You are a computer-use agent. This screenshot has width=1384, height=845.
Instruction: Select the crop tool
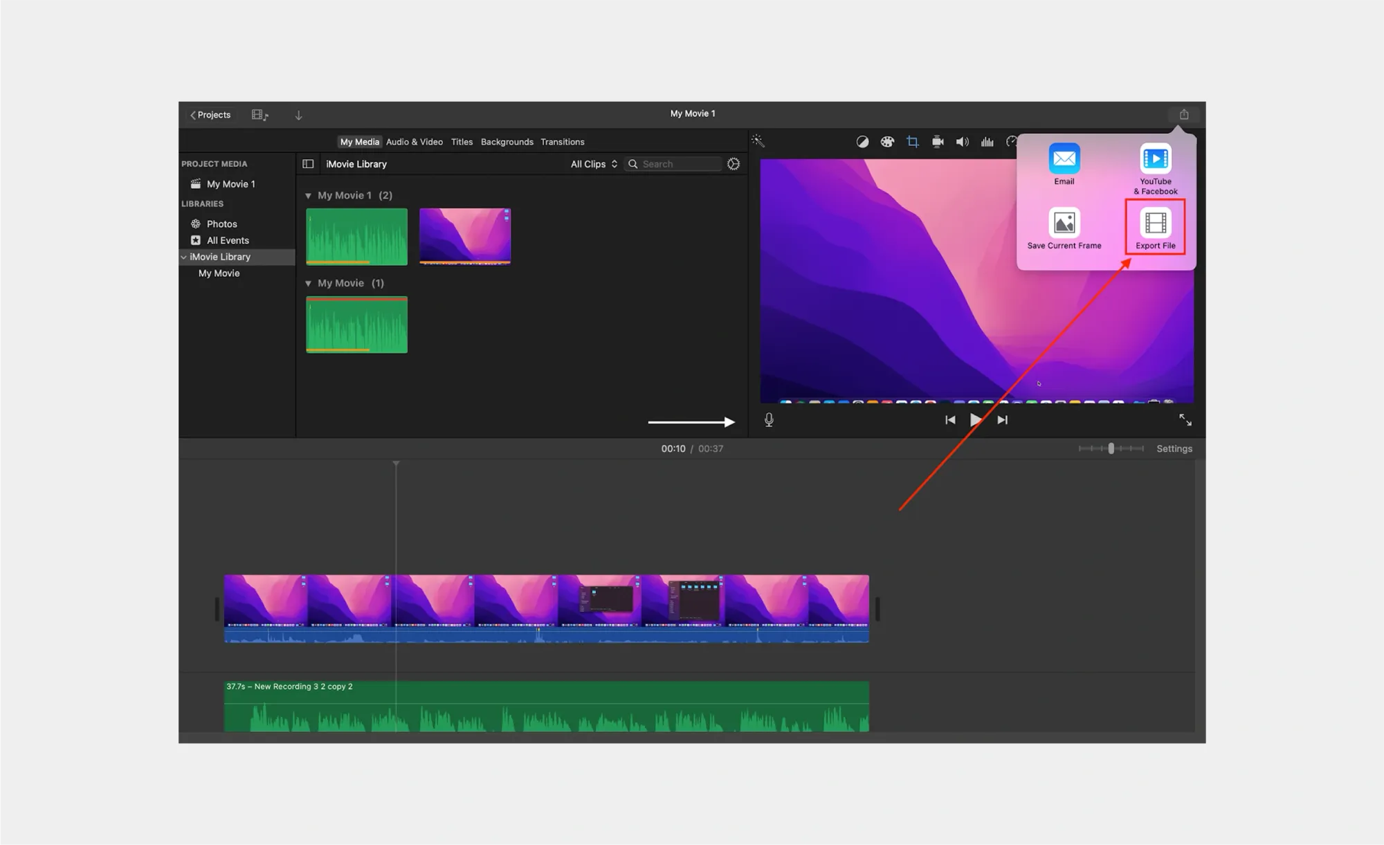click(x=913, y=142)
